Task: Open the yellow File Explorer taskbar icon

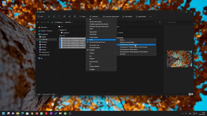Action: (18, 113)
